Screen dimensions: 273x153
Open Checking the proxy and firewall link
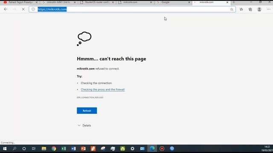(x=102, y=90)
